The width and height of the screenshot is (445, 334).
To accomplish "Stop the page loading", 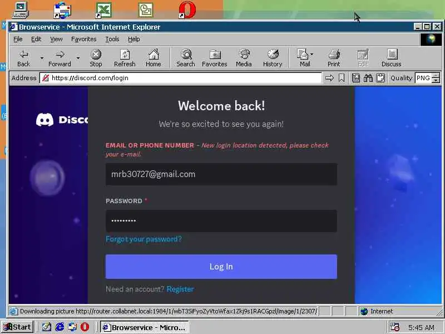I will coord(96,58).
